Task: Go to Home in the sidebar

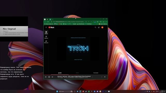Action: tap(46, 33)
